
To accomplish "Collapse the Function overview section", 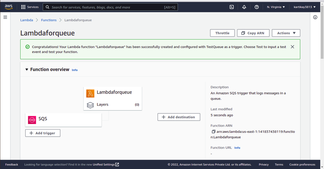I will (x=27, y=70).
